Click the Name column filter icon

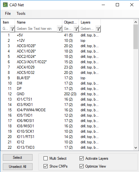59,29
